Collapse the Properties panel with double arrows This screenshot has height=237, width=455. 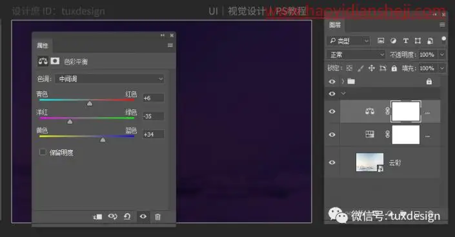[x=163, y=35]
